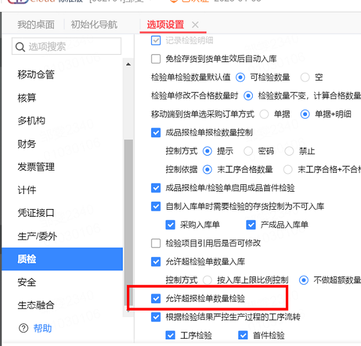Toggle 允许超报检单数量检验 checkbox
The image size is (361, 346).
tap(156, 299)
